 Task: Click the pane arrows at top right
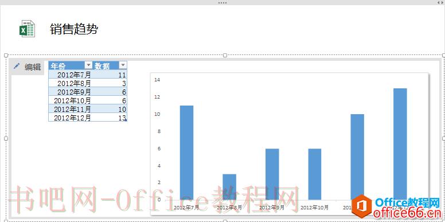pyautogui.click(x=440, y=2)
